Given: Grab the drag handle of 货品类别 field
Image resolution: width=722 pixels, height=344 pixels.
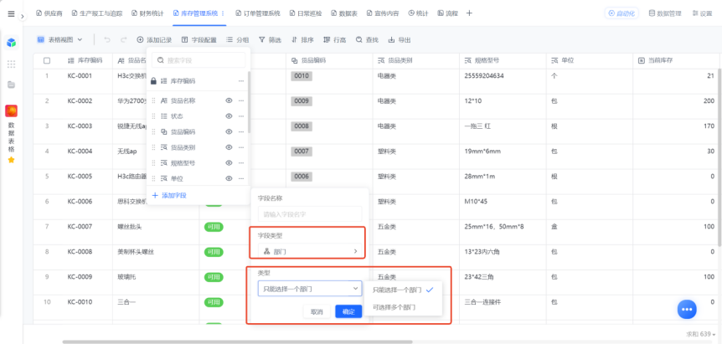Looking at the screenshot, I should (154, 147).
